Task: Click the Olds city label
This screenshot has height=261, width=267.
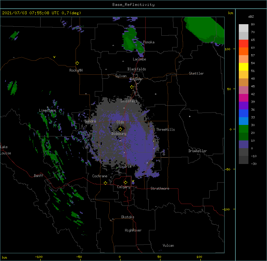Action: (x=120, y=122)
